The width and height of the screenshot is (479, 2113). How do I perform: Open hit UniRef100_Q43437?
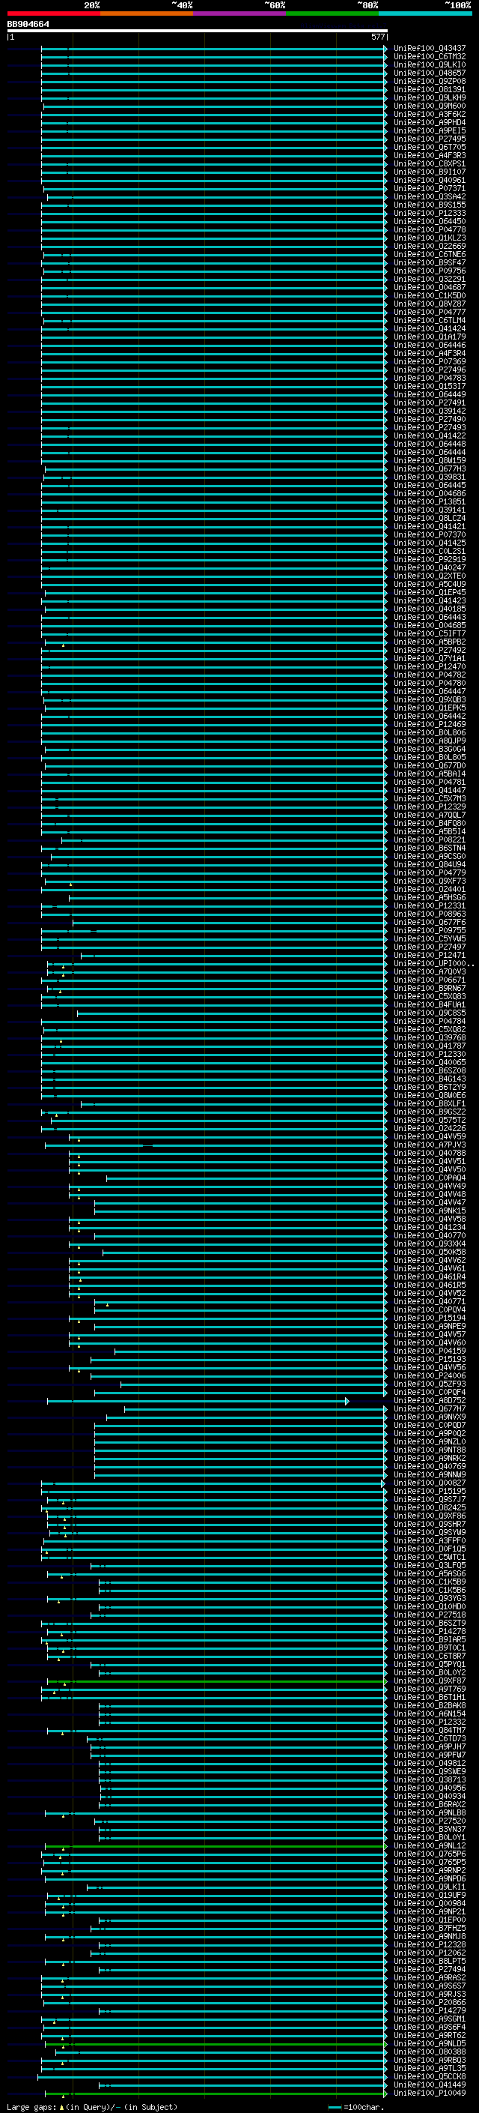pyautogui.click(x=430, y=49)
